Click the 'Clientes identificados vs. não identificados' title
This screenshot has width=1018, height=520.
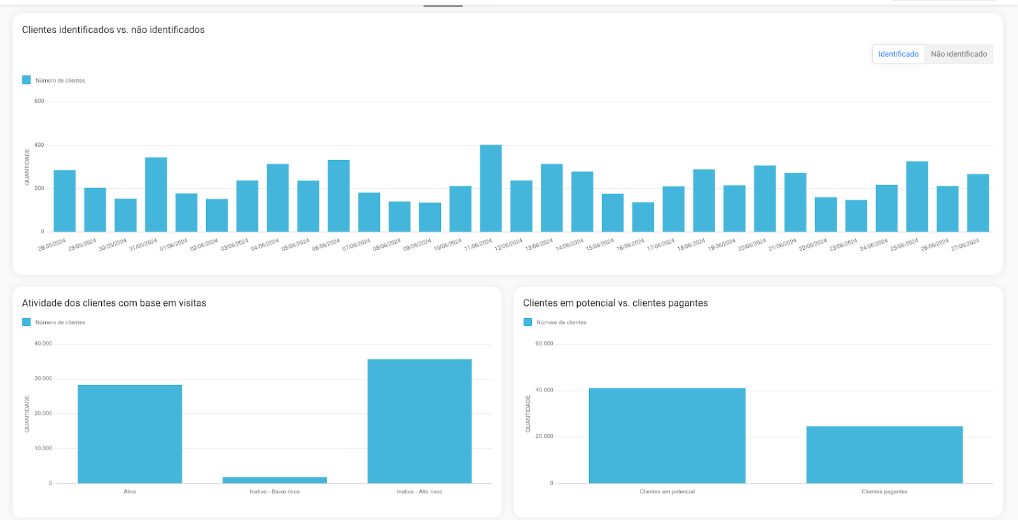(x=113, y=30)
